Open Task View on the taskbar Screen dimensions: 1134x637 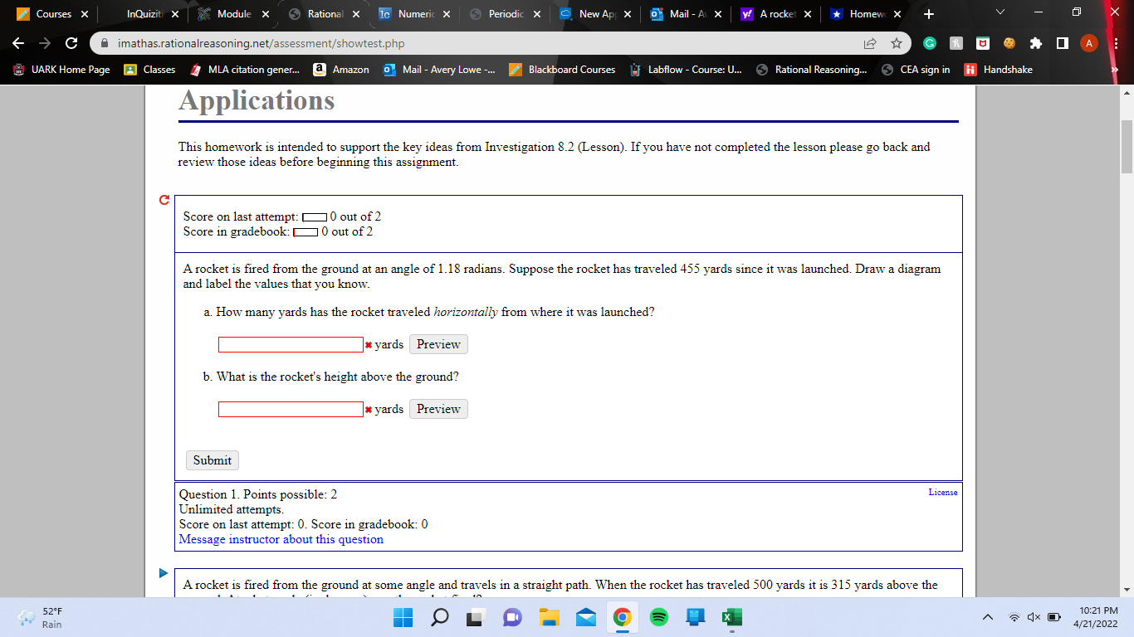(x=476, y=618)
